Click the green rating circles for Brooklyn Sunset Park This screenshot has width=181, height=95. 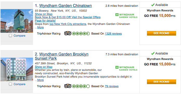point(81,86)
